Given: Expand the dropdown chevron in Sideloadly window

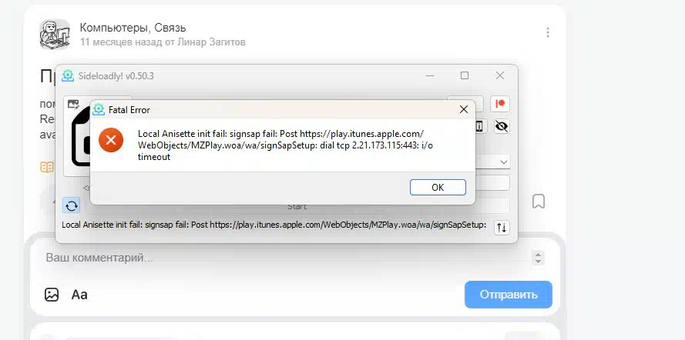Looking at the screenshot, I should (504, 162).
